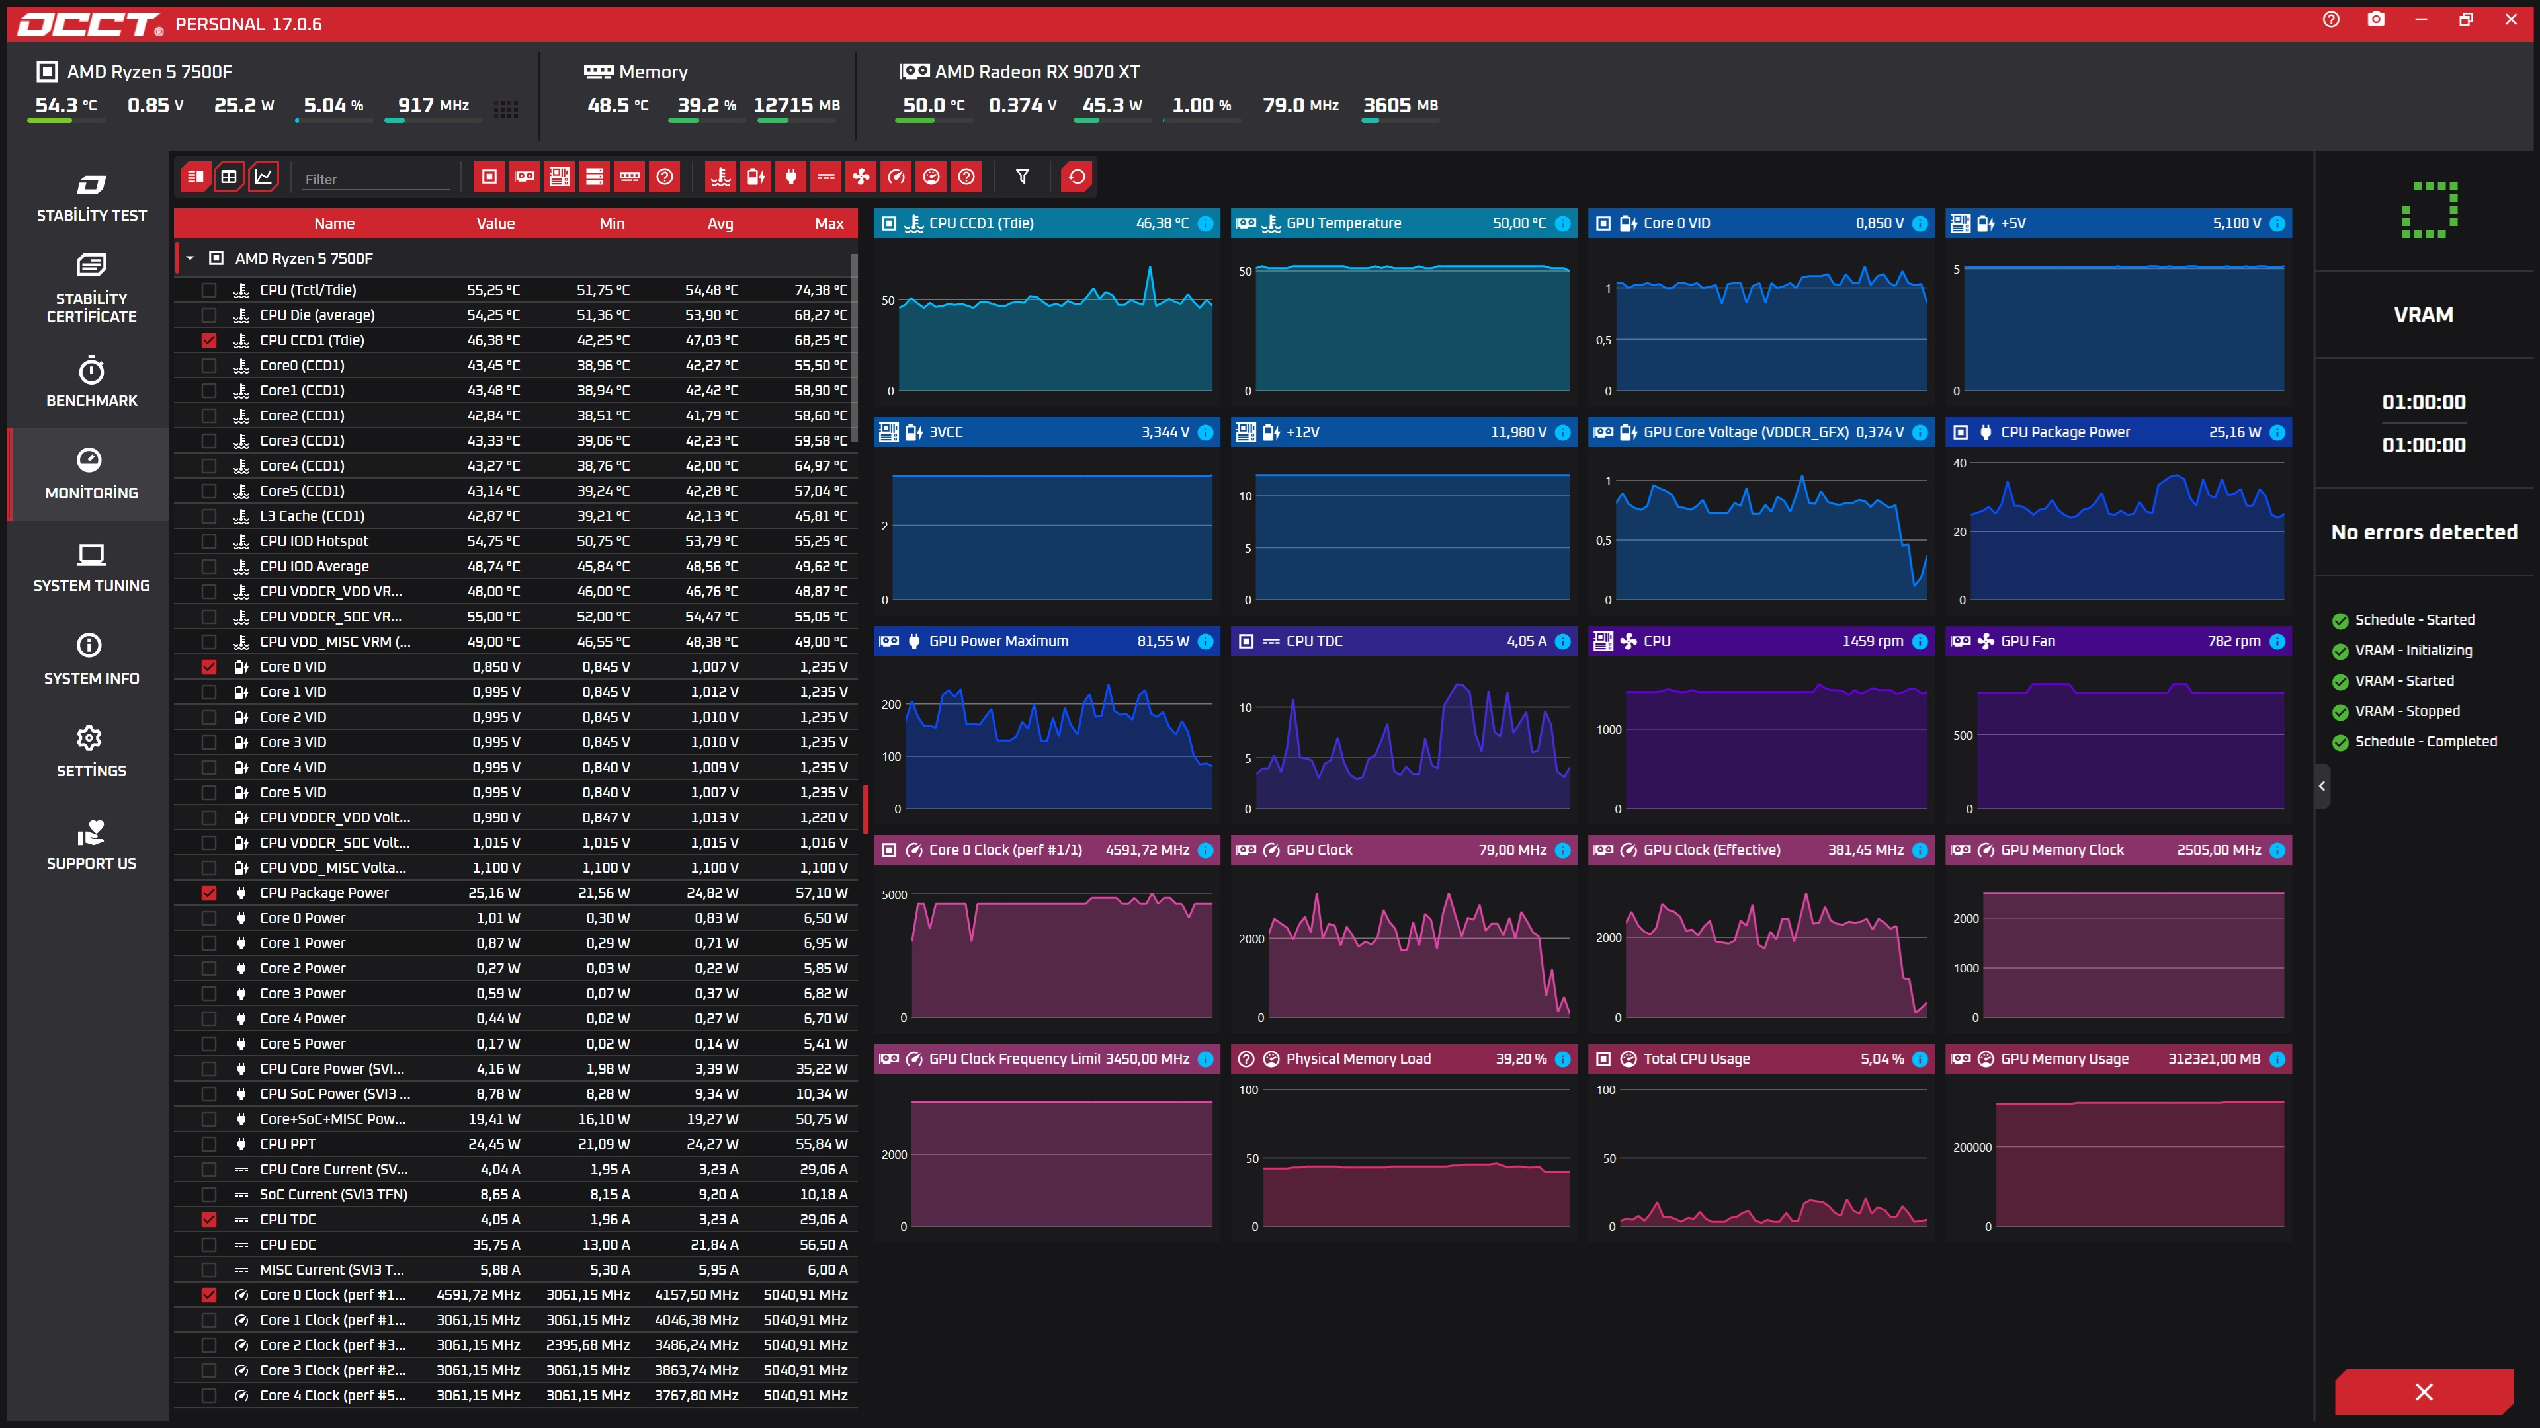Toggle the temperature sensor type filter
Viewport: 2540px width, 1428px height.
coord(721,177)
